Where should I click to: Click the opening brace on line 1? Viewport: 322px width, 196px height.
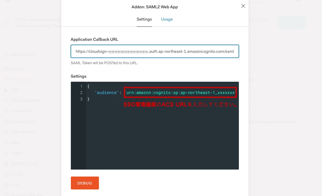tap(88, 86)
